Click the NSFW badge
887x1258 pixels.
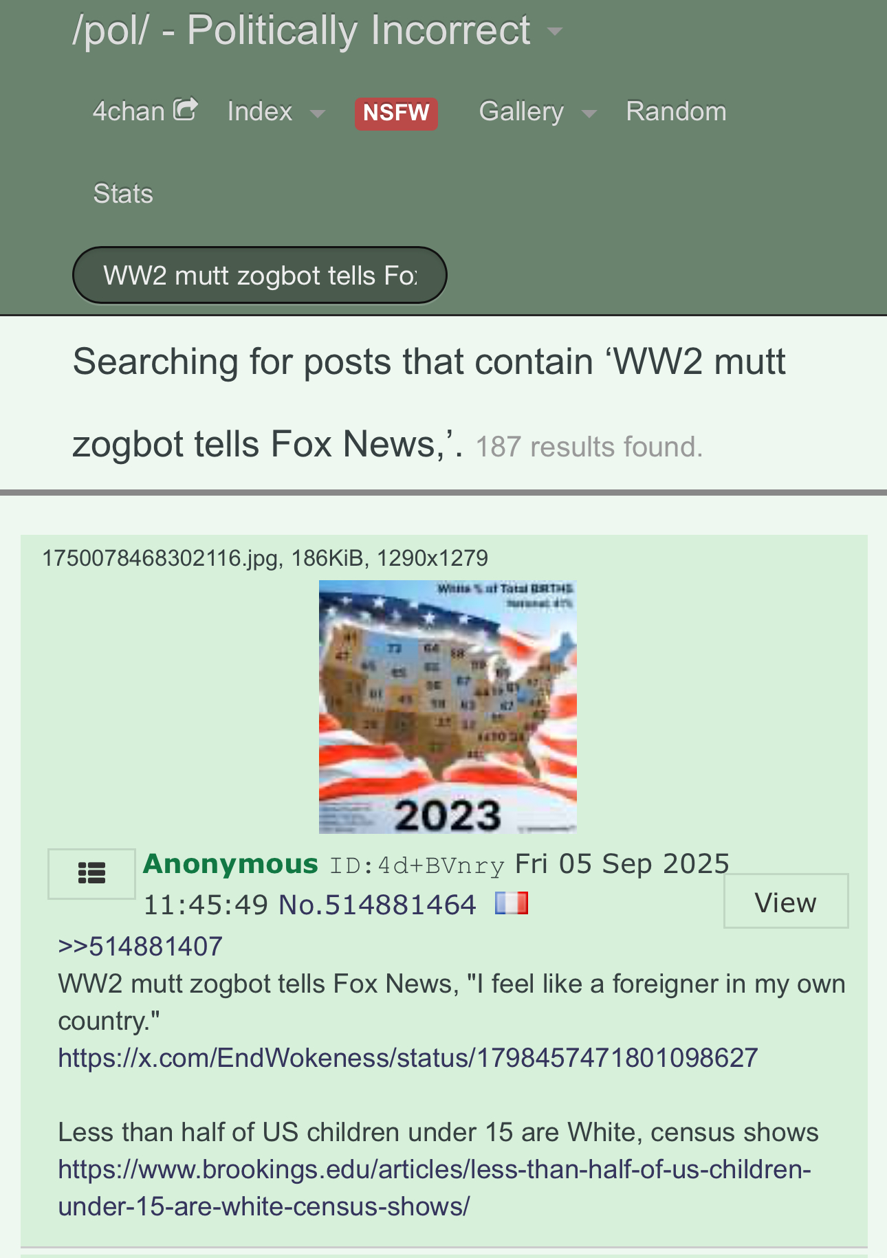[x=396, y=113]
